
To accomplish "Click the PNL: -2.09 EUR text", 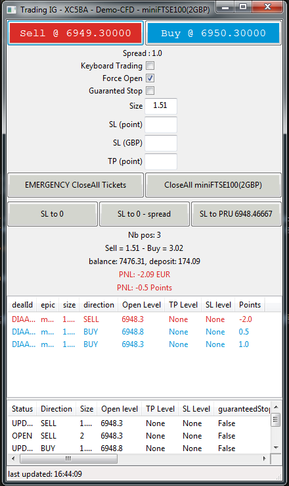I will coord(144,275).
